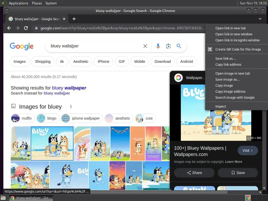This screenshot has width=268, height=201.
Task: Click the Chrome icon in system tray
Action: point(248,198)
